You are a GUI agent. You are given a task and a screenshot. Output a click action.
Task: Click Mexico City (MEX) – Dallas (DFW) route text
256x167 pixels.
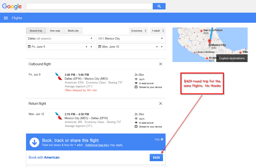point(86,118)
